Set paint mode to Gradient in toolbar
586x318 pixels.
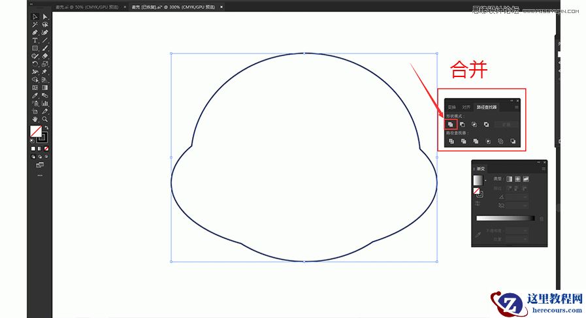click(x=40, y=149)
